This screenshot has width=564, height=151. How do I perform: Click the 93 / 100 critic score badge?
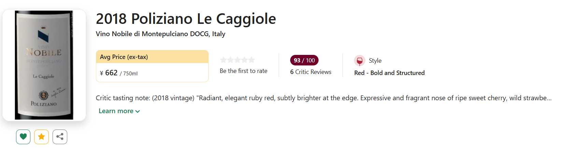tap(304, 60)
